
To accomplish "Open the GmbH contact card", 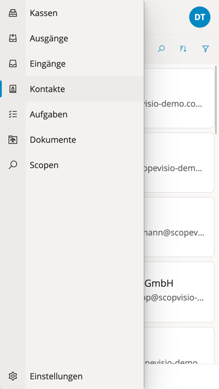I will coord(179,292).
